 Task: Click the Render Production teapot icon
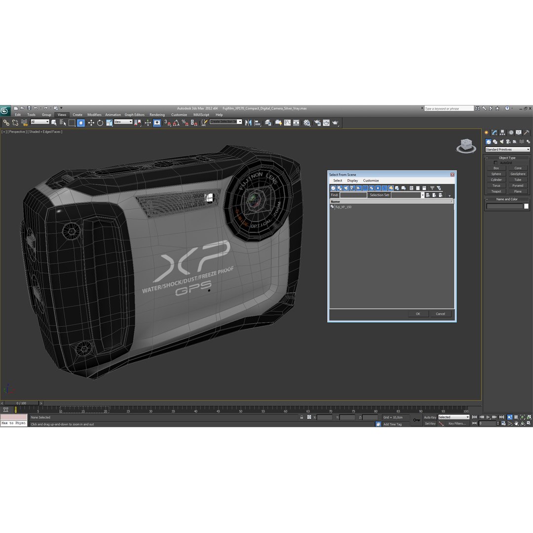click(x=335, y=123)
